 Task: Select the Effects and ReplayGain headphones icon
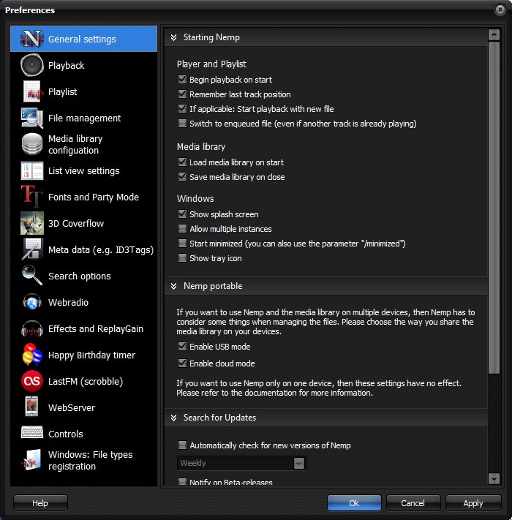click(32, 329)
